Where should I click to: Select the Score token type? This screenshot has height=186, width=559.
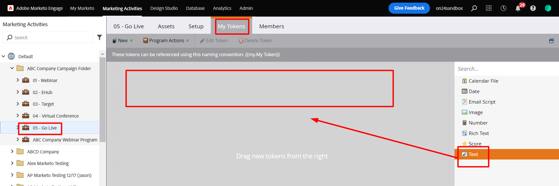click(x=472, y=144)
